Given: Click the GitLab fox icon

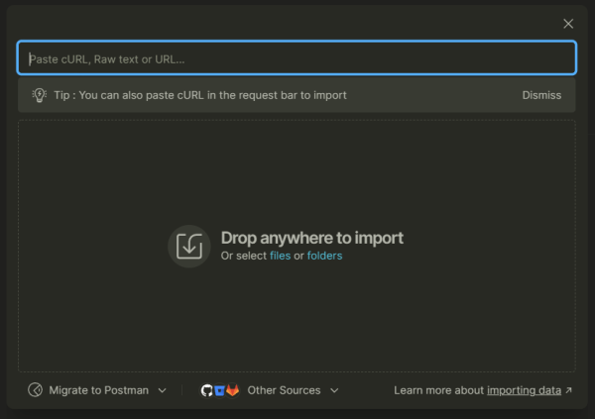Looking at the screenshot, I should point(233,390).
